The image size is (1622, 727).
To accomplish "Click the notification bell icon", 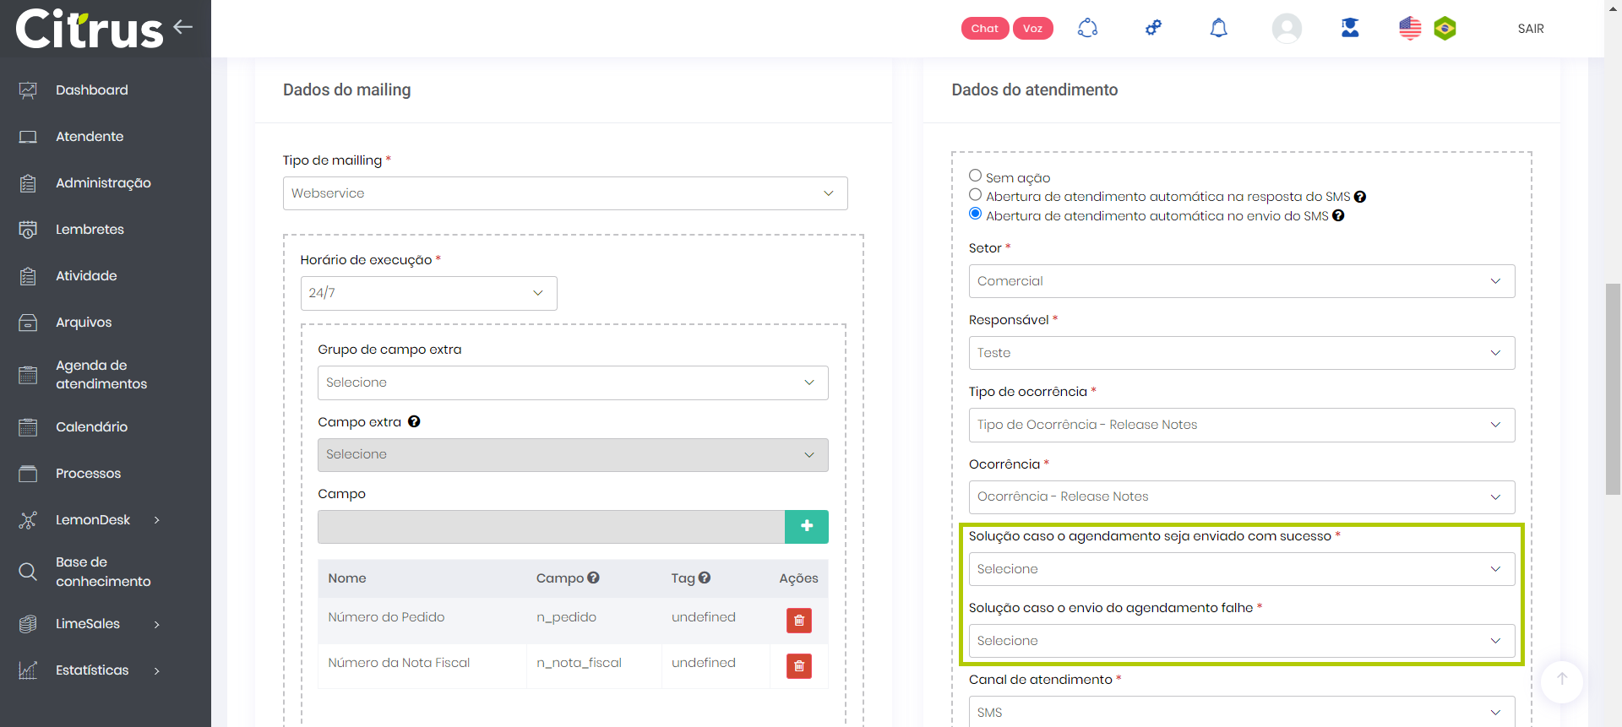I will point(1218,29).
